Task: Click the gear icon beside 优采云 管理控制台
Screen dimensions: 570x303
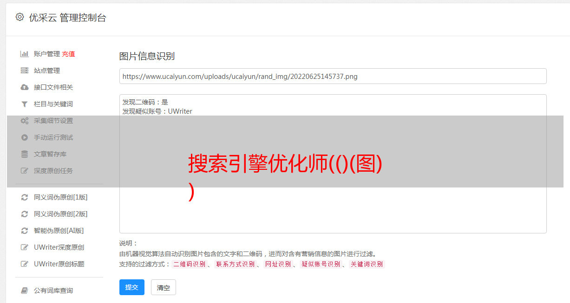Action: 20,17
